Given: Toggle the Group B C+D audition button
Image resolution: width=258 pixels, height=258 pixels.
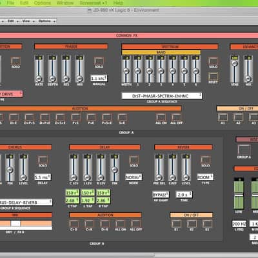Looking at the screenshot, I should [74, 224].
